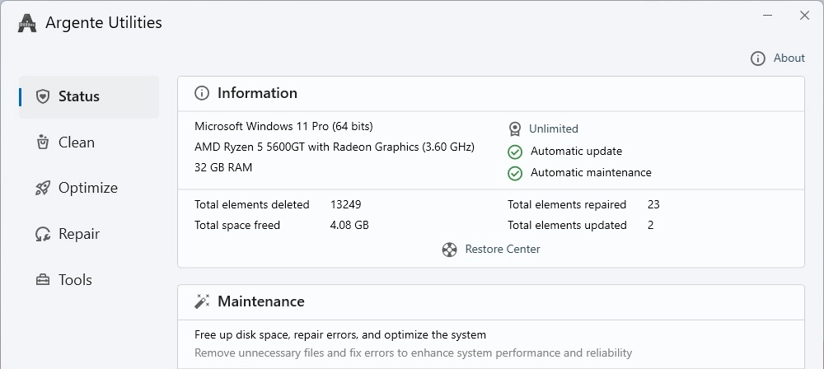This screenshot has height=369, width=824.
Task: Toggle the Automatic update green checkmark
Action: 515,152
